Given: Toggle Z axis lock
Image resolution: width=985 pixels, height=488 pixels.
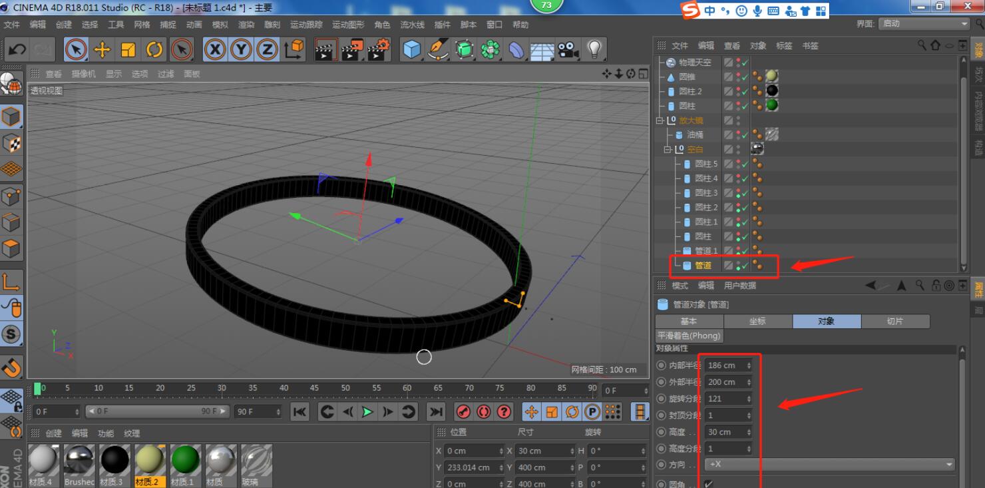Looking at the screenshot, I should (x=267, y=49).
